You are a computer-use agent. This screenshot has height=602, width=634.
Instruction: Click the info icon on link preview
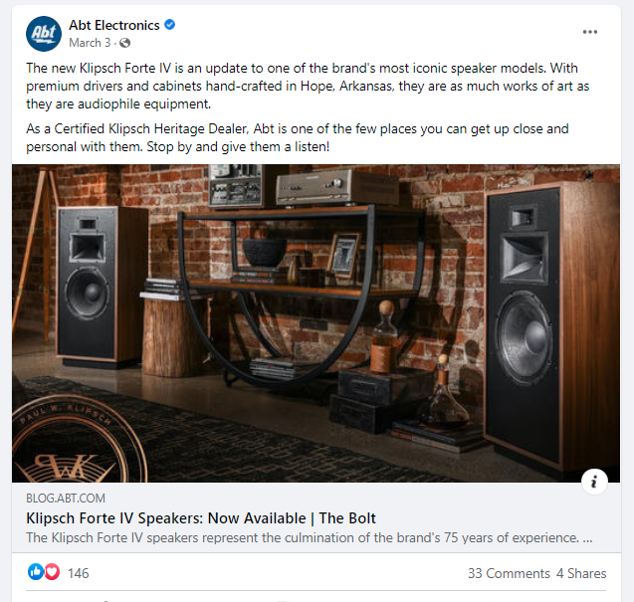594,482
